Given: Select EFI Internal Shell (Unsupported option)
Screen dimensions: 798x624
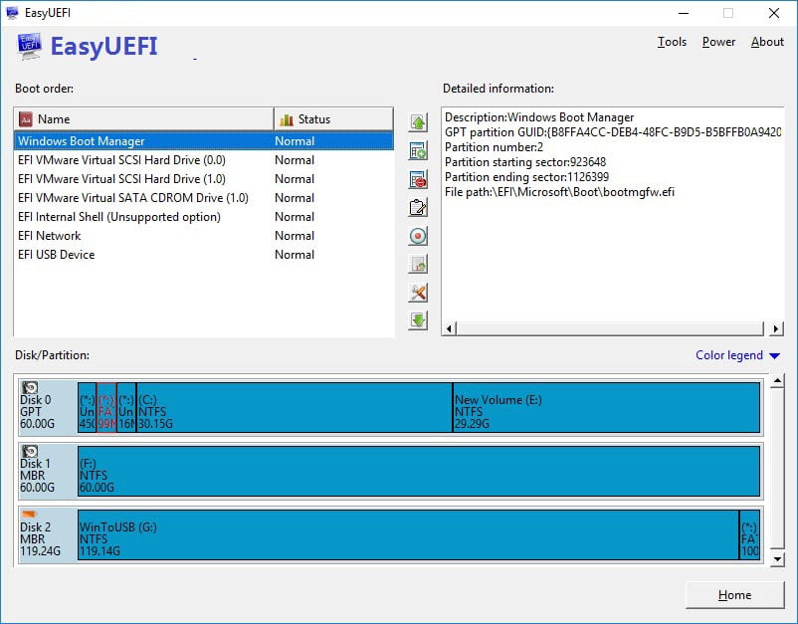Looking at the screenshot, I should coord(204,217).
